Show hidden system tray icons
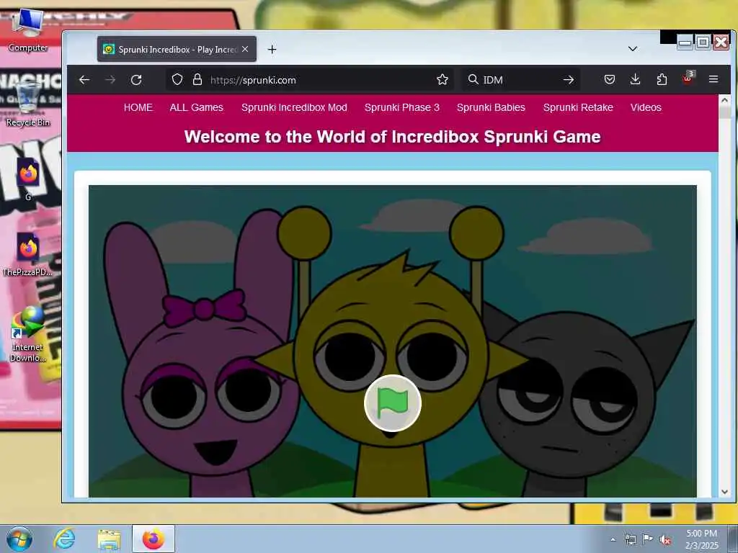This screenshot has height=553, width=738. click(613, 539)
